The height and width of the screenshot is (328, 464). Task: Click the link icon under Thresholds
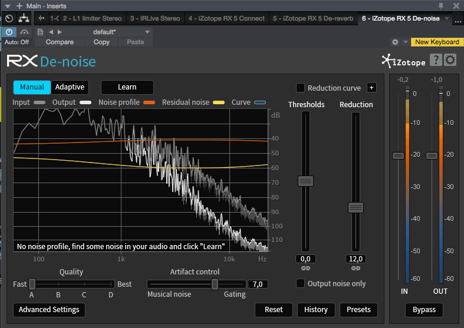(x=305, y=269)
